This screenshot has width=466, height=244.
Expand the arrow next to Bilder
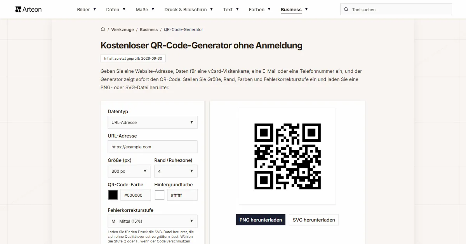tap(94, 9)
